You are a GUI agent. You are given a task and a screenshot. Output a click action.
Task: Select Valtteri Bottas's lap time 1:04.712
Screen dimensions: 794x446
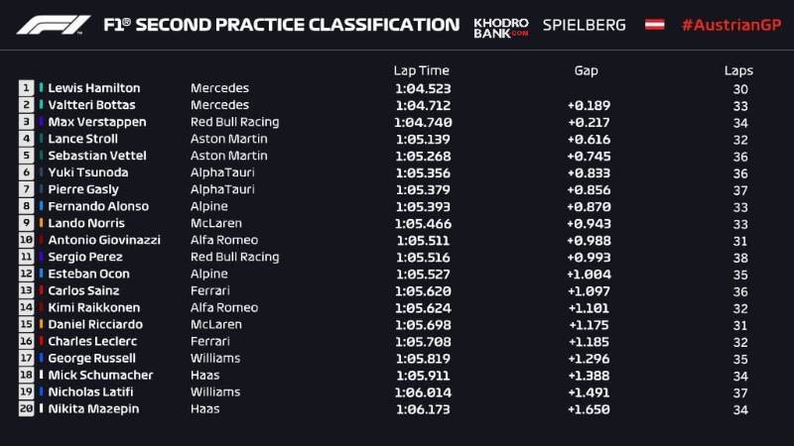[x=421, y=105]
